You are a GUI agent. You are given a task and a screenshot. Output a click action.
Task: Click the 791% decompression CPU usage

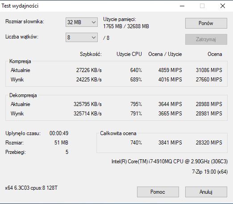[136, 114]
